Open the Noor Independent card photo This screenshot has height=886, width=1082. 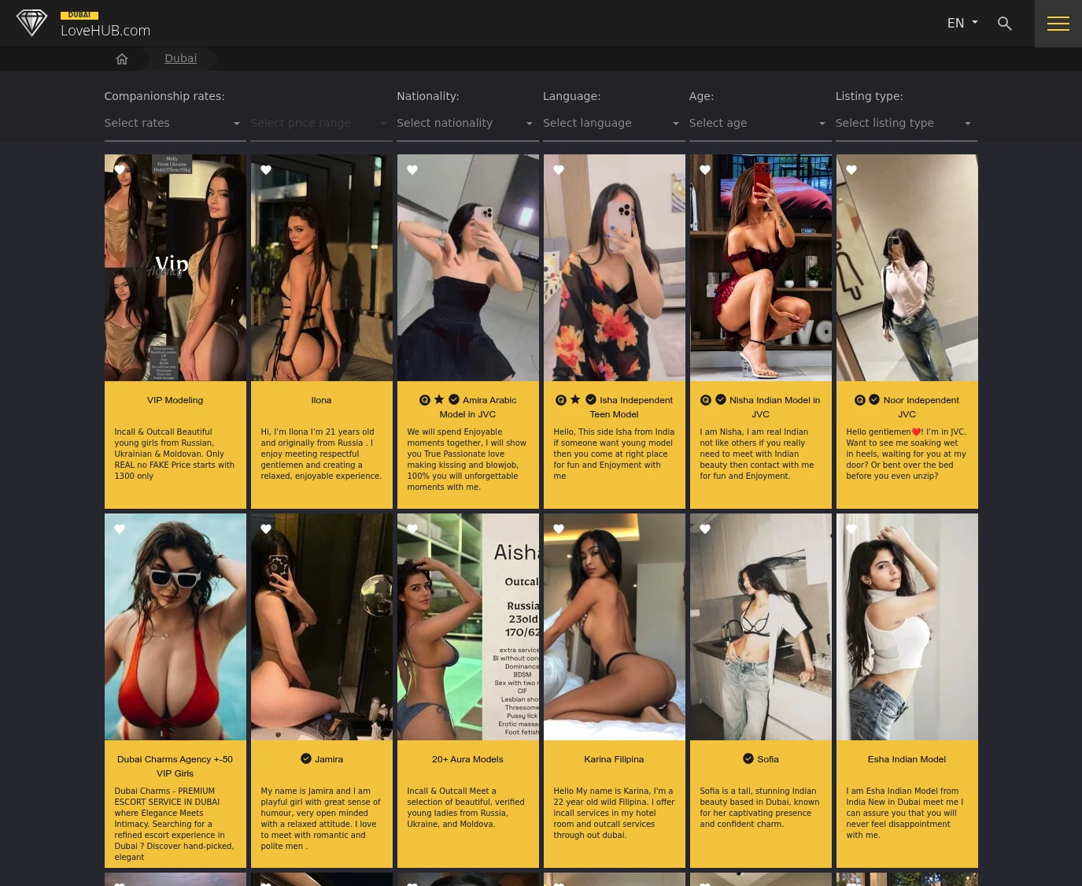click(x=907, y=268)
